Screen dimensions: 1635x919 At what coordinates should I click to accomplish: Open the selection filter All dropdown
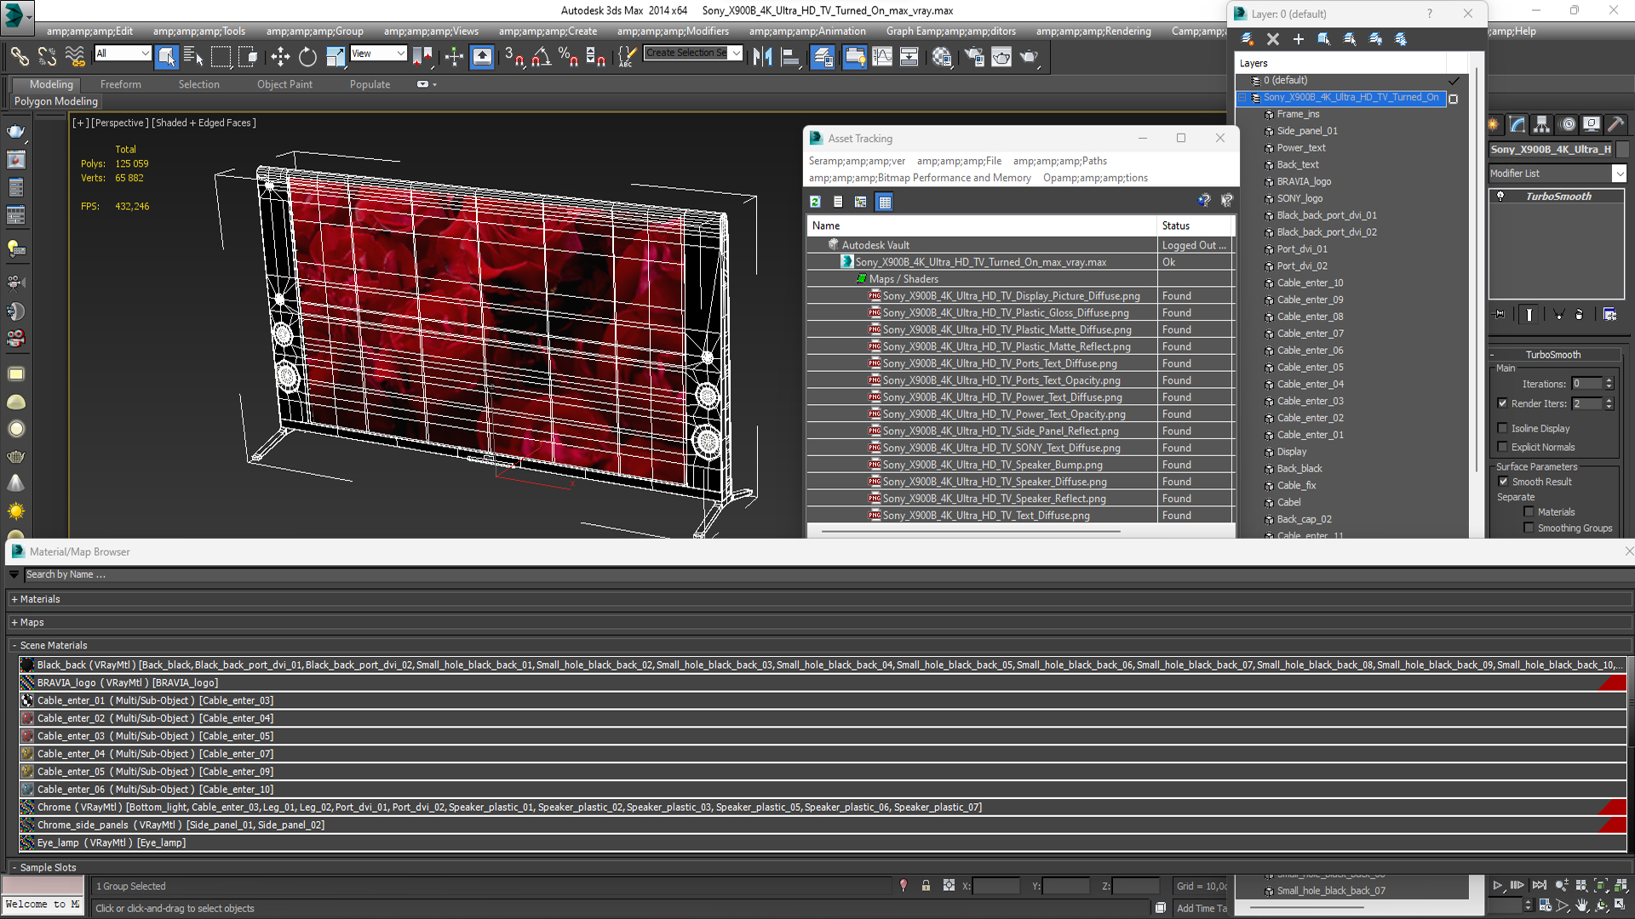[x=123, y=53]
